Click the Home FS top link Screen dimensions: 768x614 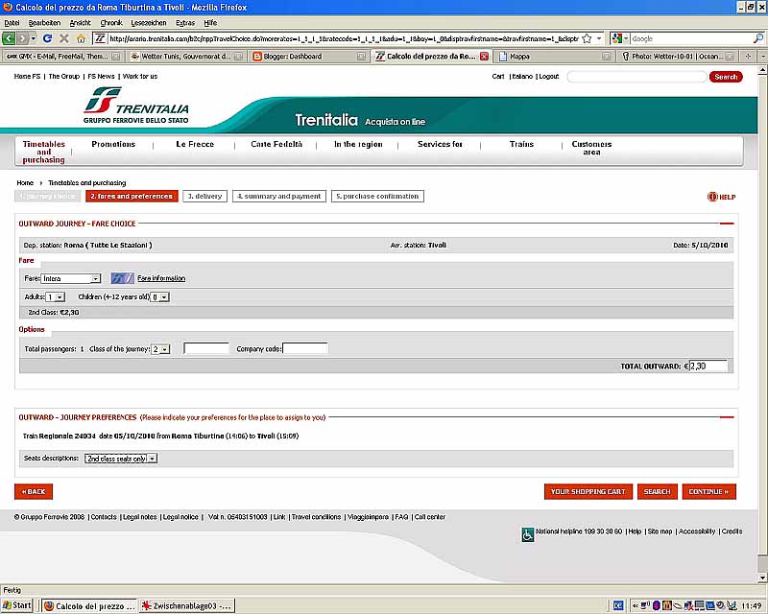(28, 77)
